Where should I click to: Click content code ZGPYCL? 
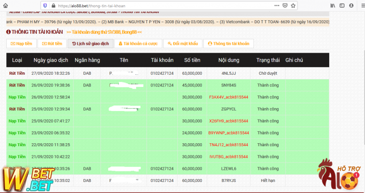click(x=228, y=109)
